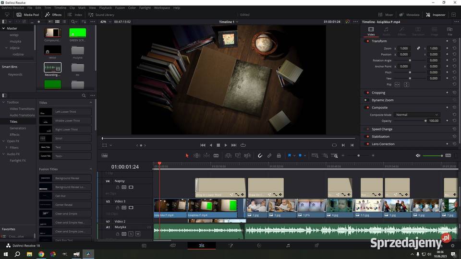Open the Fusion menu

tap(120, 8)
